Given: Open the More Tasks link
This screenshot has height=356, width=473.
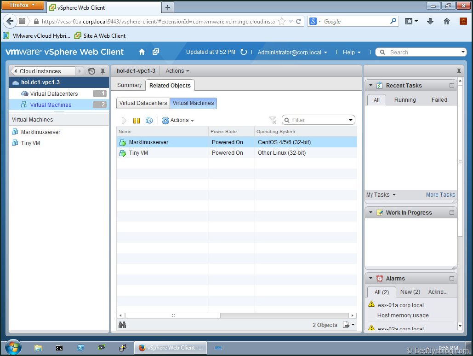Looking at the screenshot, I should click(440, 195).
